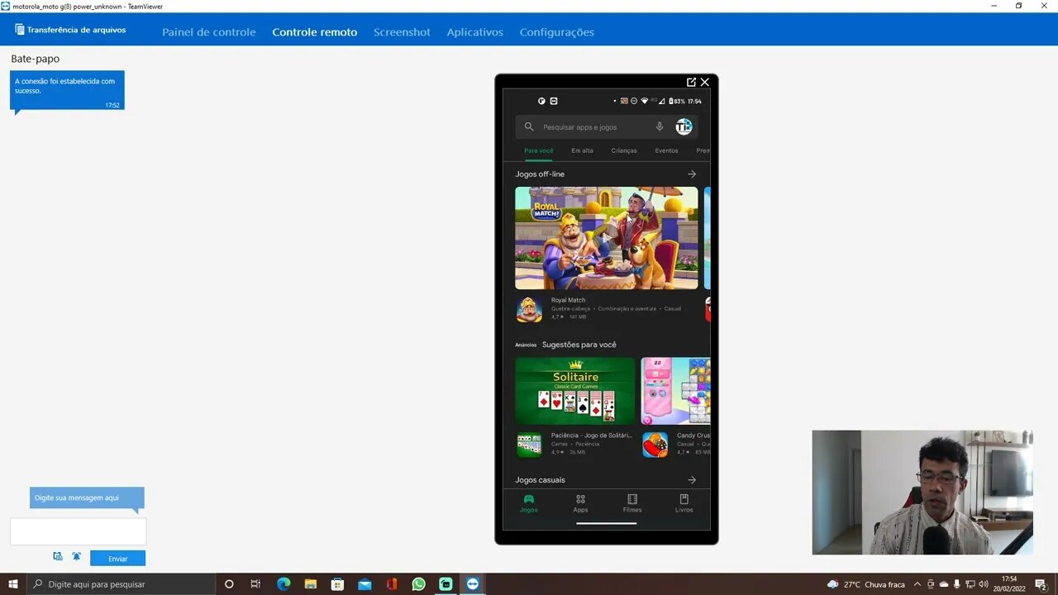Launch Microsoft Edge from taskbar
This screenshot has width=1058, height=595.
tap(284, 584)
